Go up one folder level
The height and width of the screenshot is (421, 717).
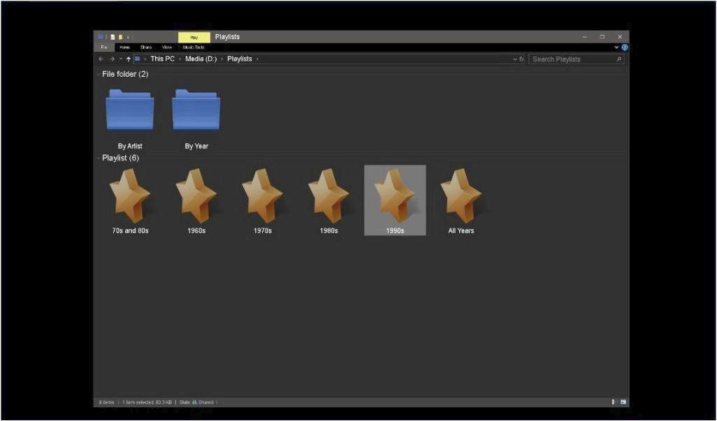click(x=128, y=59)
